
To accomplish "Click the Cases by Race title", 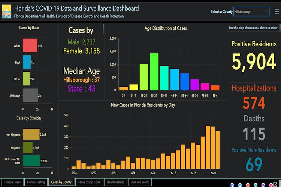I will pyautogui.click(x=29, y=28).
